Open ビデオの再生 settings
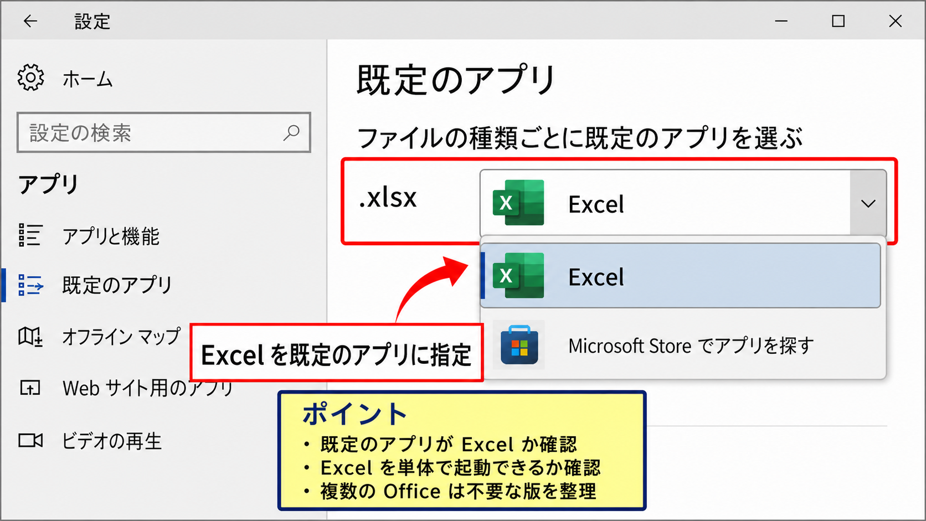 tap(112, 441)
